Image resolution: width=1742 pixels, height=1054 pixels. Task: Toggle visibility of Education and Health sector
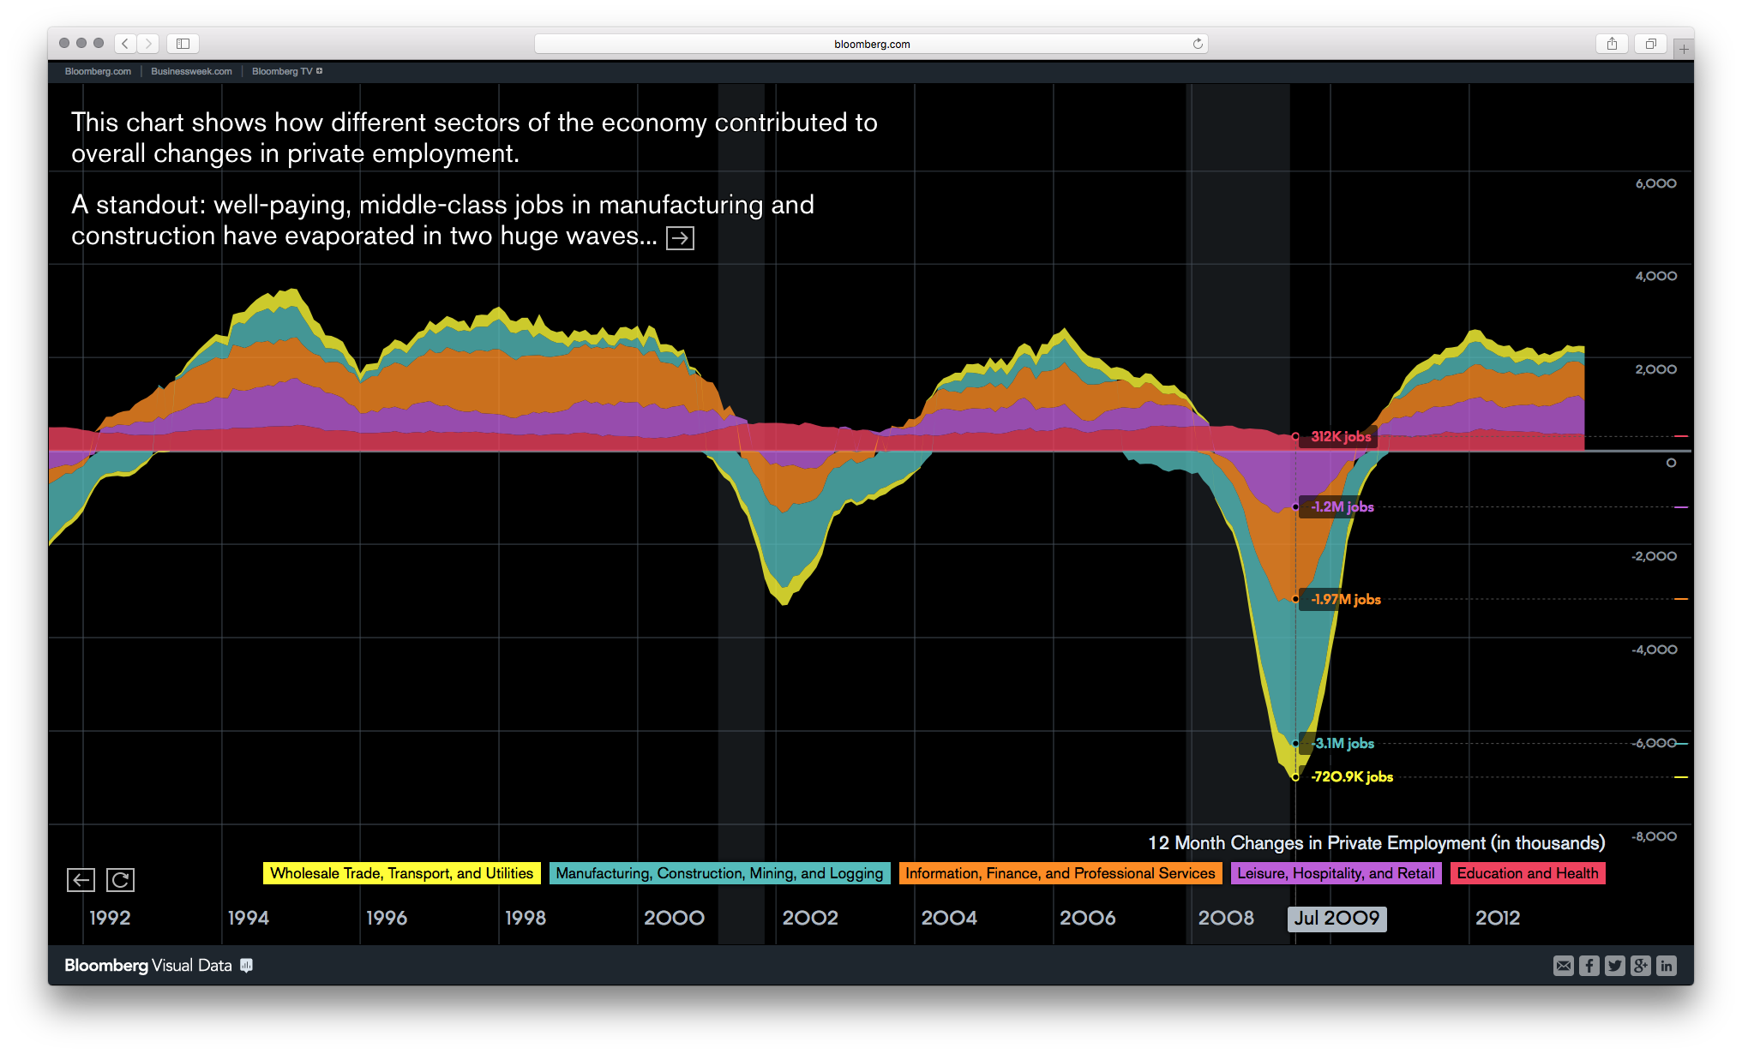(x=1528, y=873)
